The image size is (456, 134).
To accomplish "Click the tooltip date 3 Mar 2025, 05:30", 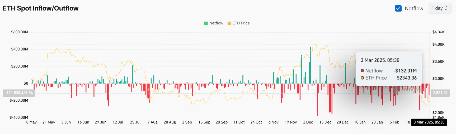I will pos(380,60).
